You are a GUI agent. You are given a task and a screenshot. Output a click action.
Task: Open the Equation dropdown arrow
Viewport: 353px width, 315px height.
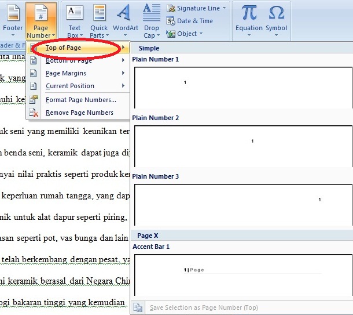click(249, 35)
